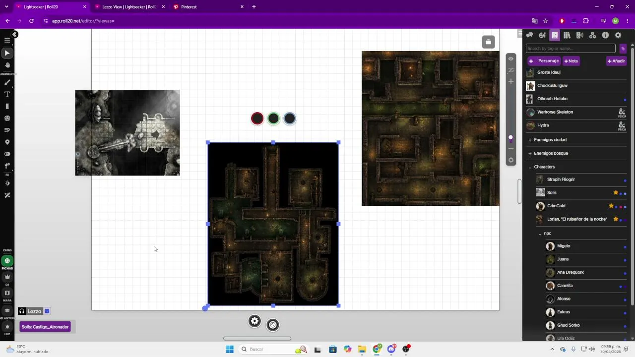635x357 pixels.
Task: Select the map pin Place tool
Action: (7, 142)
